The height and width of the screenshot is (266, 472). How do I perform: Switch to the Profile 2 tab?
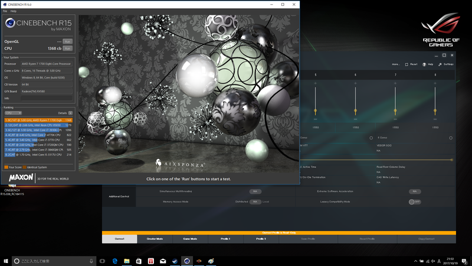[261, 239]
